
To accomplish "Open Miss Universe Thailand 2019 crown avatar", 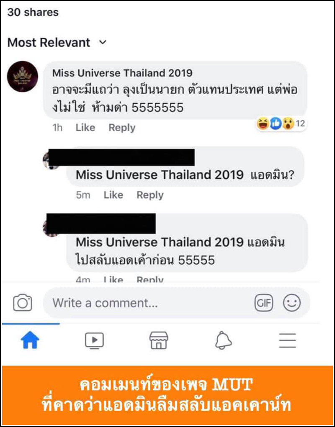I will pyautogui.click(x=22, y=76).
